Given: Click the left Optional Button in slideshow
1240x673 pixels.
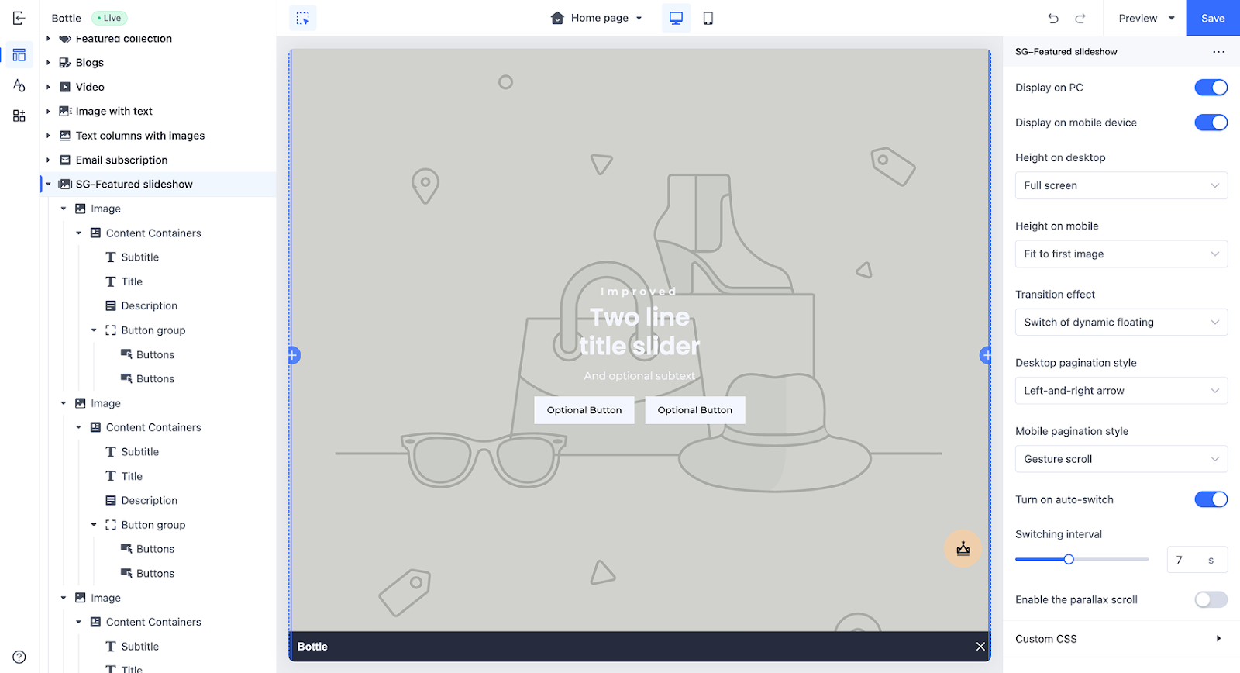Looking at the screenshot, I should 584,410.
